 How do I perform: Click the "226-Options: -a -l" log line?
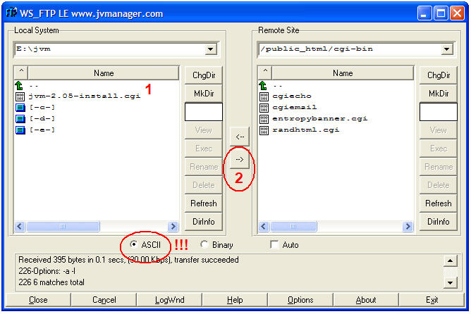(47, 271)
